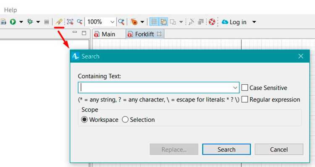Click the grouping shapes toolbar icon
The image size is (315, 167).
click(x=173, y=22)
